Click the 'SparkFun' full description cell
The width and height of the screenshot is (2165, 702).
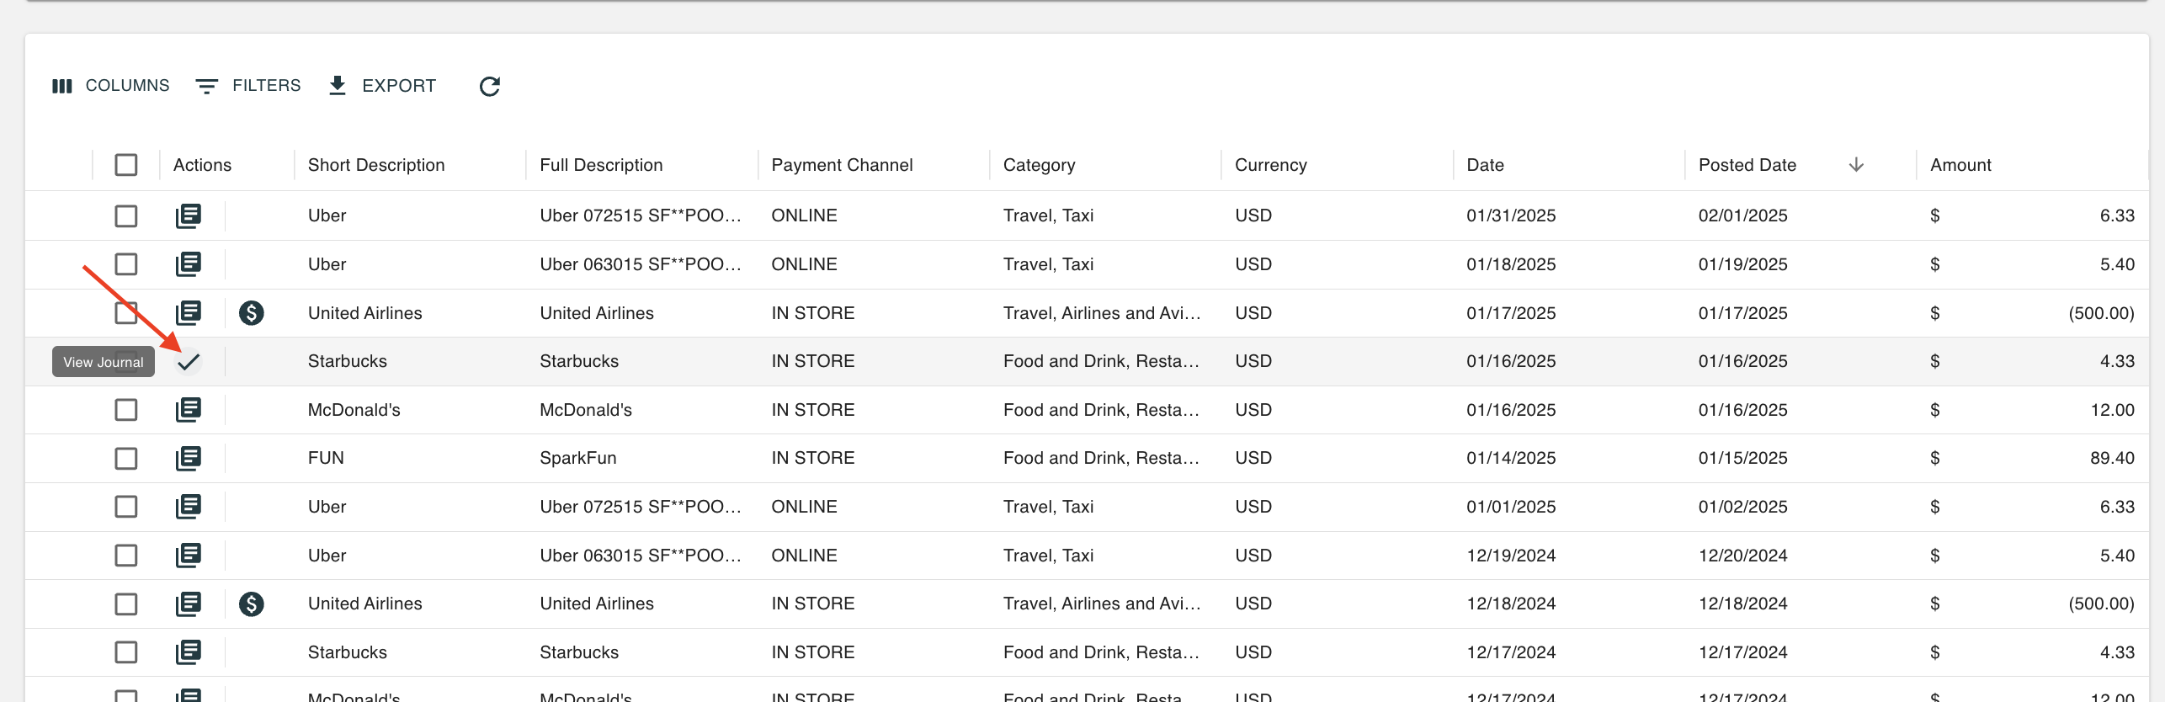click(578, 458)
